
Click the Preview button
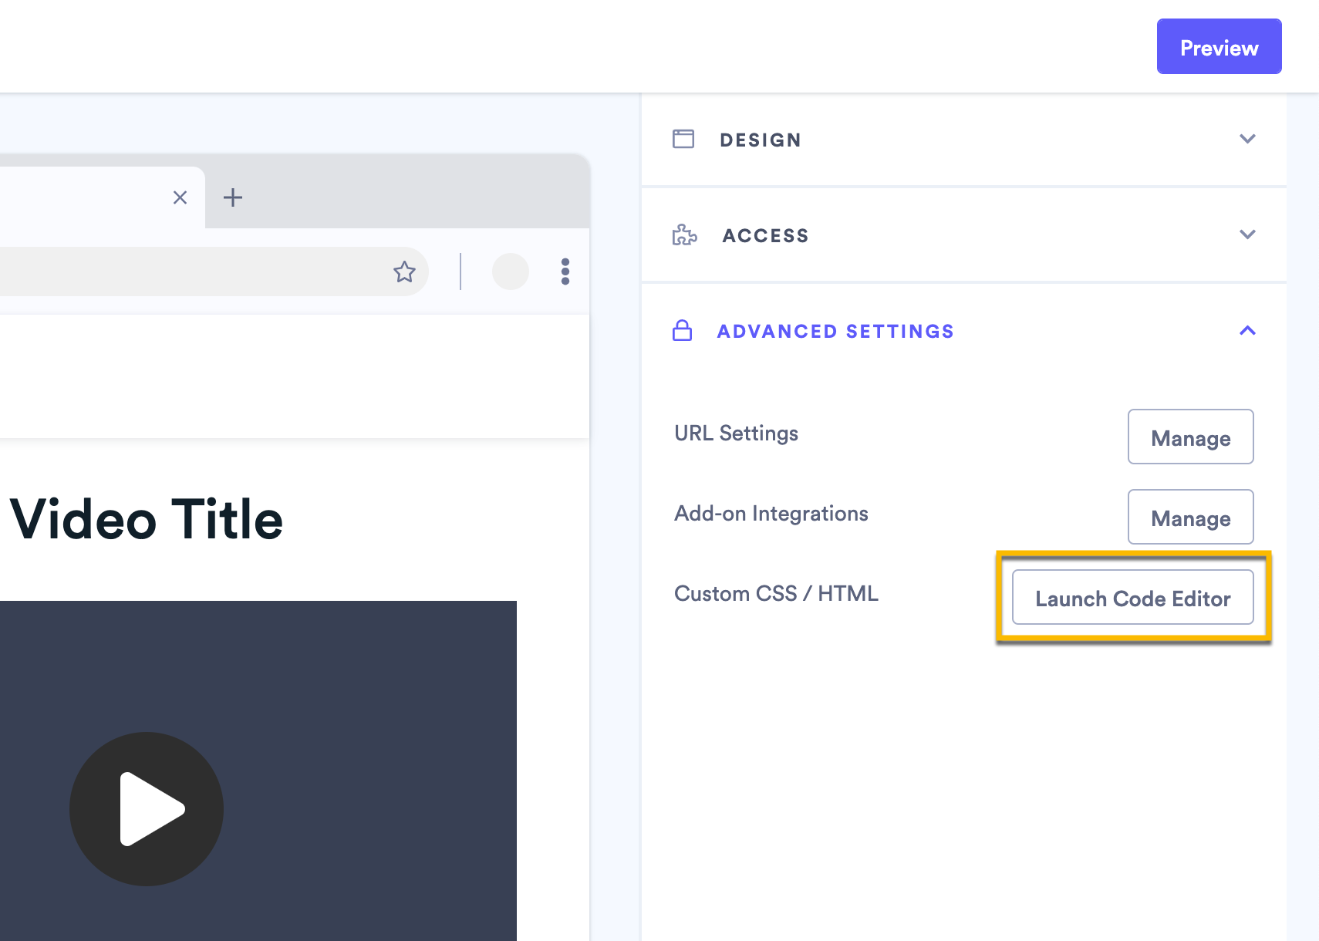click(x=1218, y=46)
